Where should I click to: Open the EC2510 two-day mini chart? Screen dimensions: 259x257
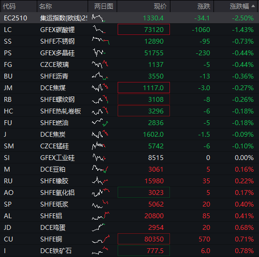[x=98, y=18]
